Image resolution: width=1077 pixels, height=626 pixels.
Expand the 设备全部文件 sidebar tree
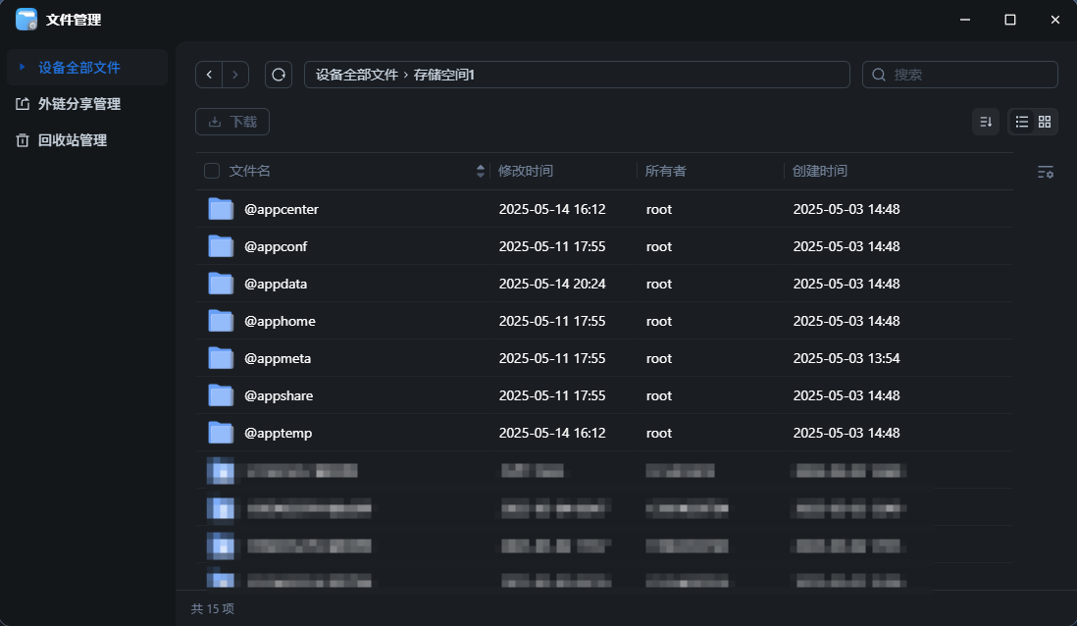22,68
